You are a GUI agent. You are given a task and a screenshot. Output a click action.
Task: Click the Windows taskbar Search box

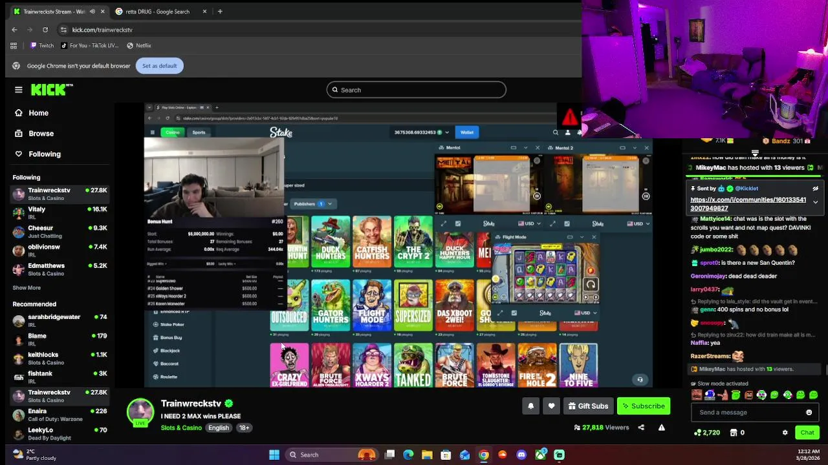tap(332, 455)
